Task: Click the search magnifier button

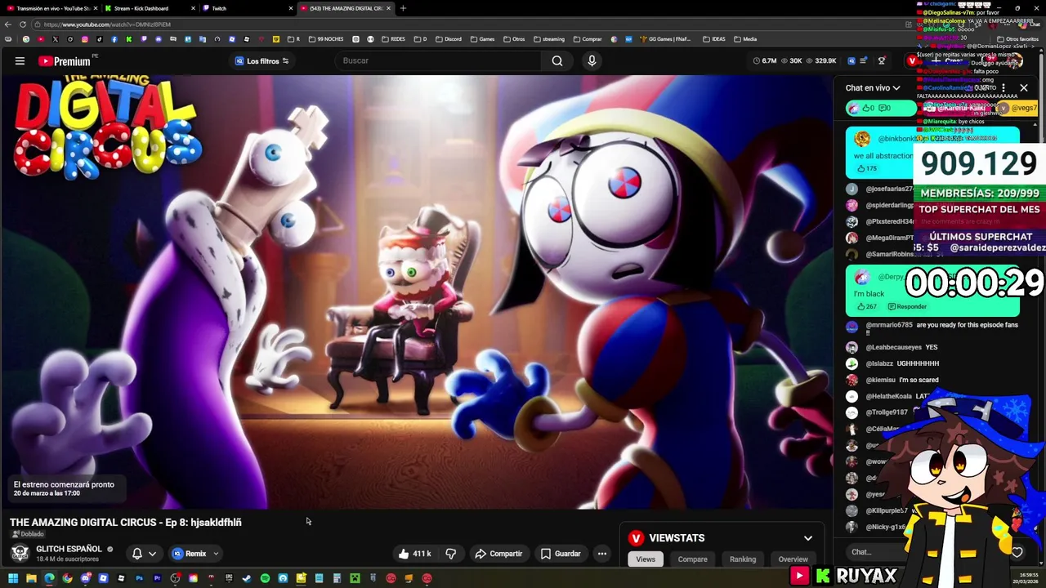Action: coord(557,60)
